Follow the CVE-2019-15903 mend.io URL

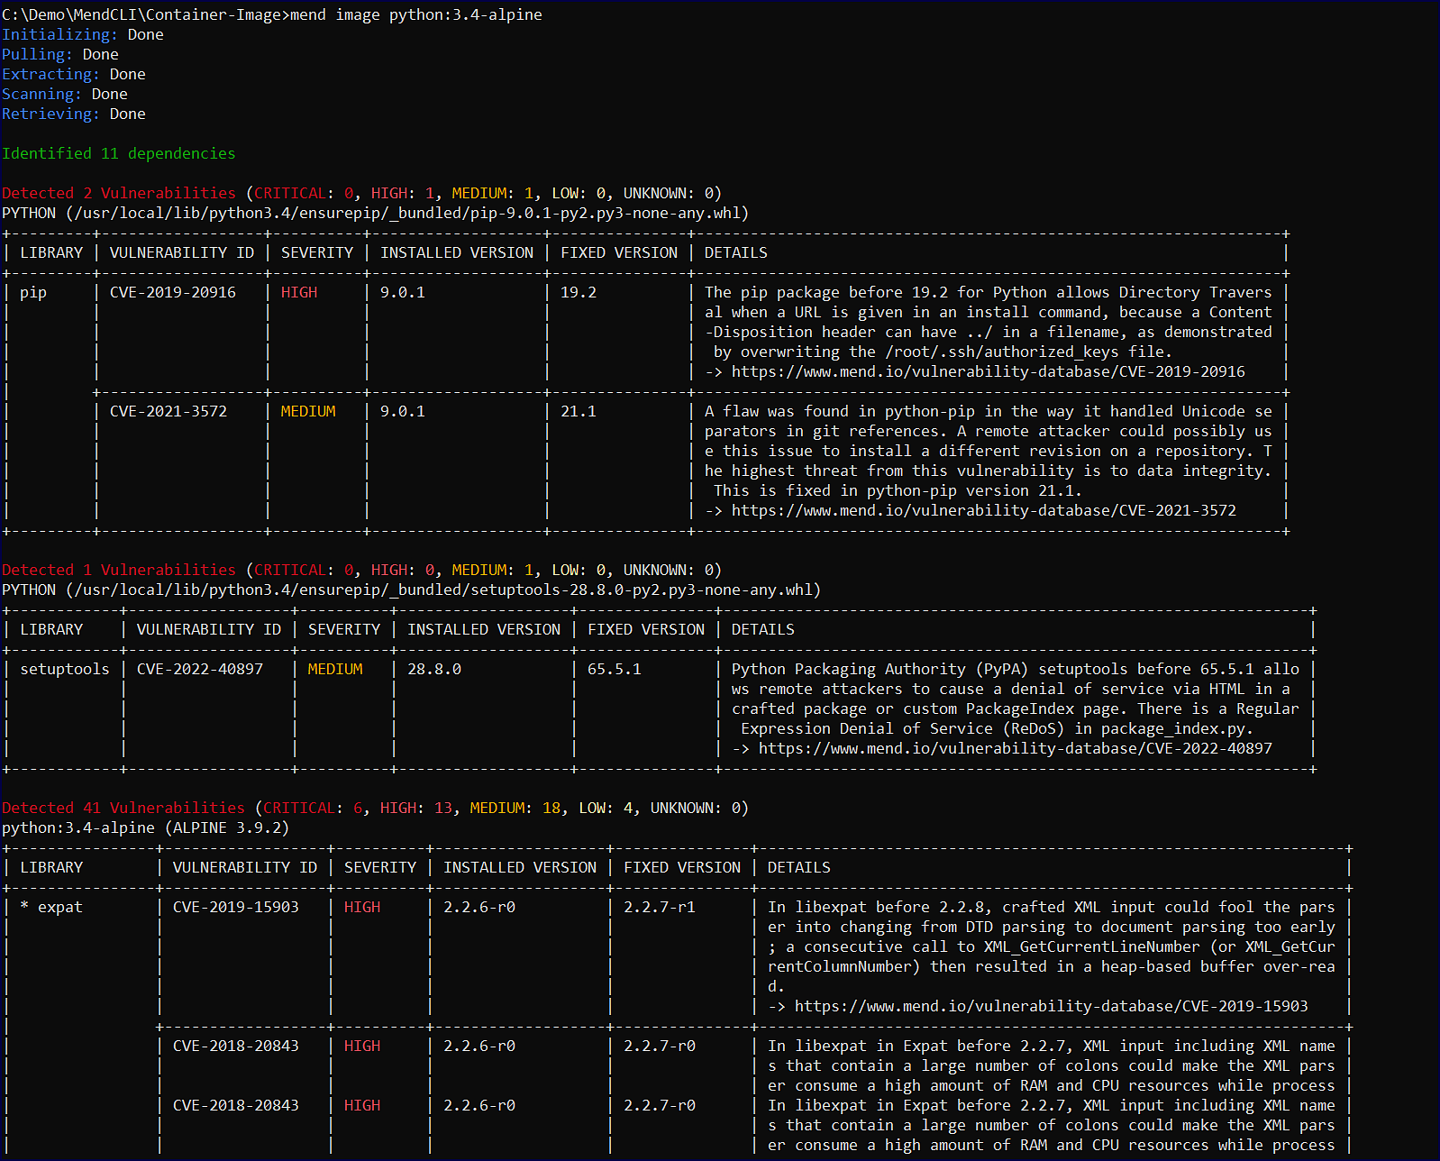(1051, 1006)
